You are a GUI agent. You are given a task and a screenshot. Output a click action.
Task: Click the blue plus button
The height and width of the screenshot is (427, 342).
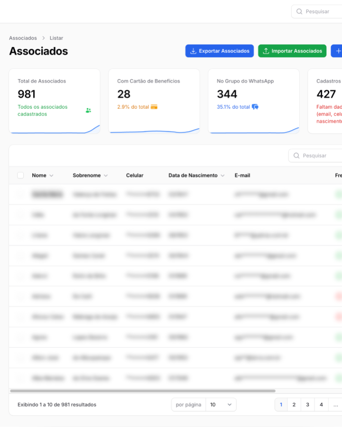click(x=337, y=51)
